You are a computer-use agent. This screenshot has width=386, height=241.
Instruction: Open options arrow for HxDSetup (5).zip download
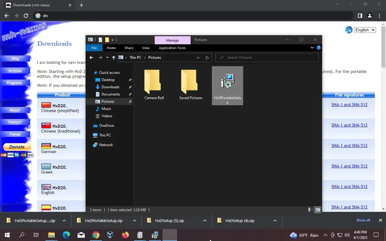click(205, 221)
